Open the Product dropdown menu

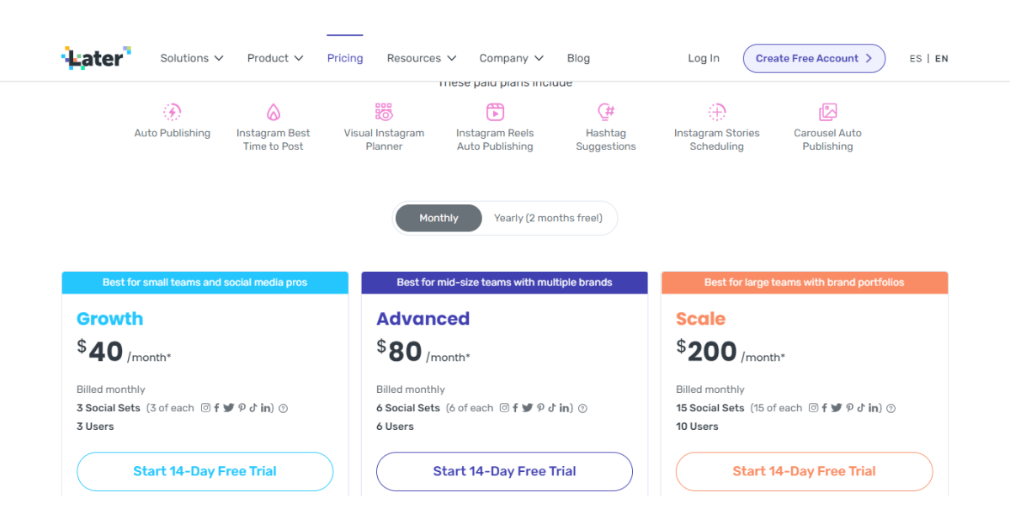(x=275, y=58)
